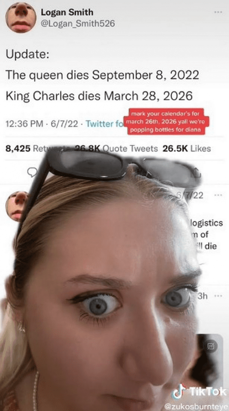Select the Logan Smith display name
This screenshot has width=229, height=411.
(67, 12)
